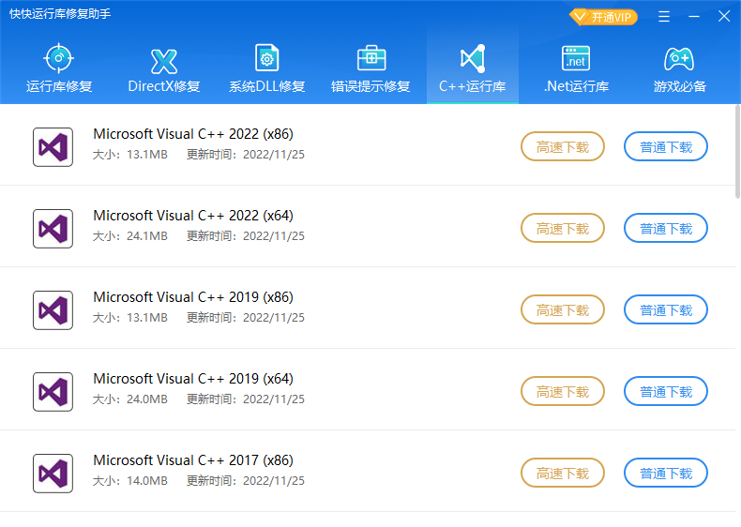The width and height of the screenshot is (741, 527).
Task: Select the Microsoft Visual C++ 2019 (x64) title
Action: 193,379
